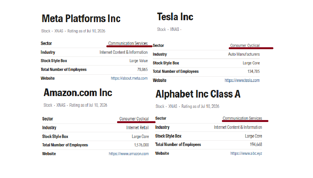Click Tesla's employee count 134,785
313x178 pixels.
(254, 71)
